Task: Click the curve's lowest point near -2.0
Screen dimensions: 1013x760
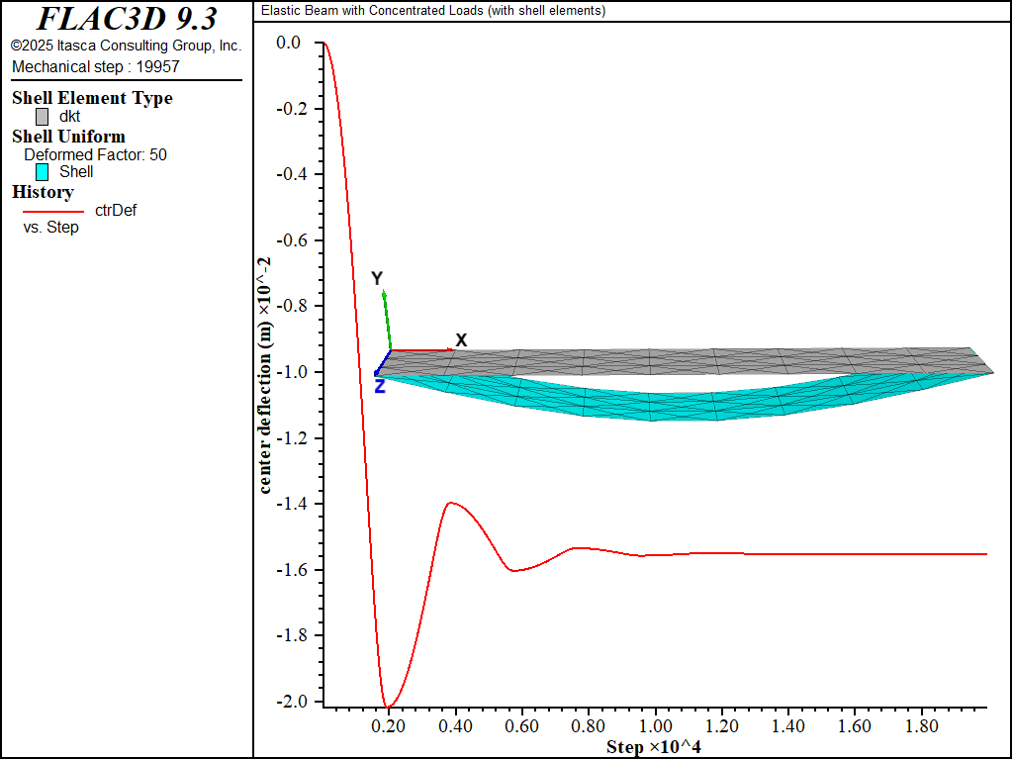Action: (387, 707)
